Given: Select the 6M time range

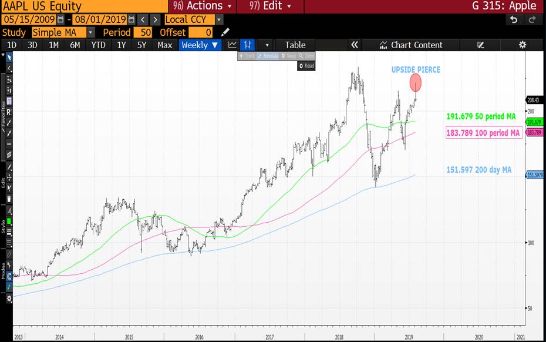Looking at the screenshot, I should click(x=75, y=45).
